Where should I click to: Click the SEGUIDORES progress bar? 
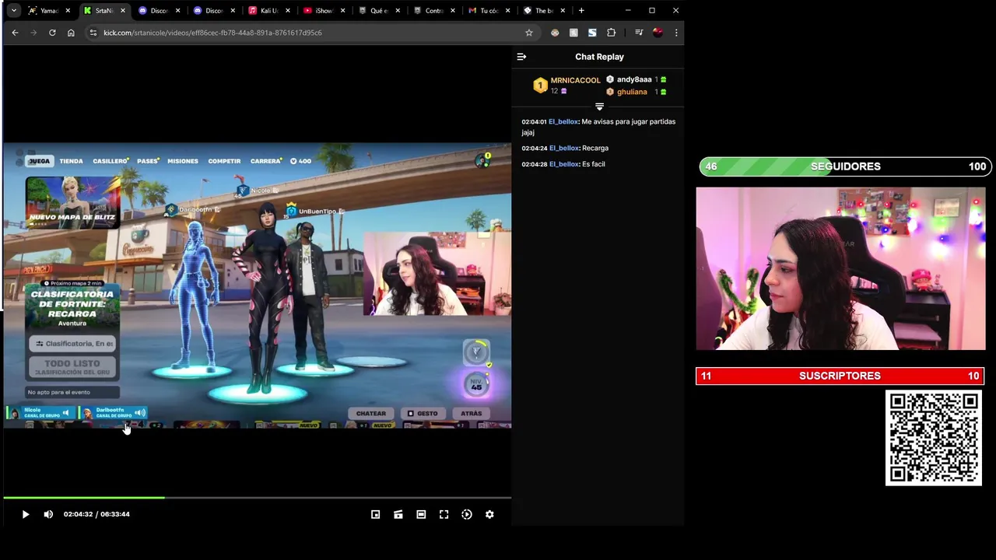tap(844, 166)
